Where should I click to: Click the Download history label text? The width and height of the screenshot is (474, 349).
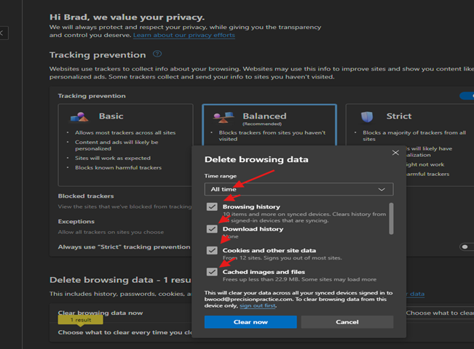(253, 229)
